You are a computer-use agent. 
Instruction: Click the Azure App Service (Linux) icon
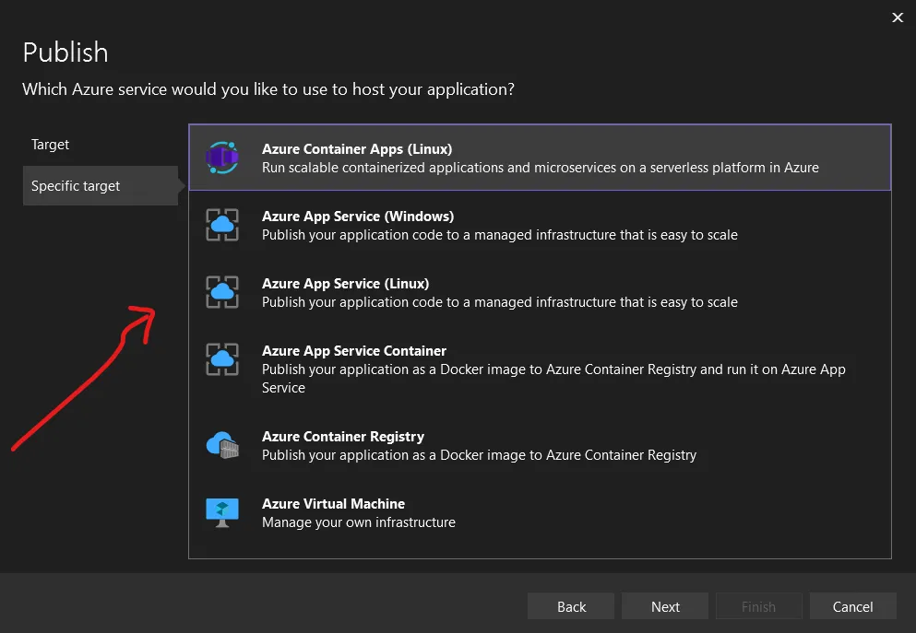pyautogui.click(x=222, y=292)
